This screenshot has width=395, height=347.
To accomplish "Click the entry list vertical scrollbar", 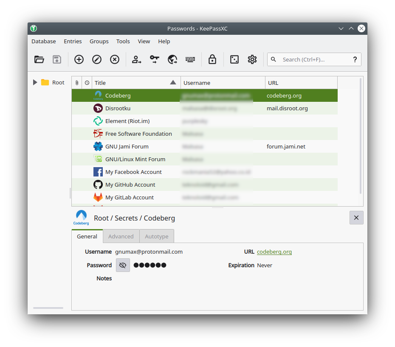I will (x=361, y=136).
